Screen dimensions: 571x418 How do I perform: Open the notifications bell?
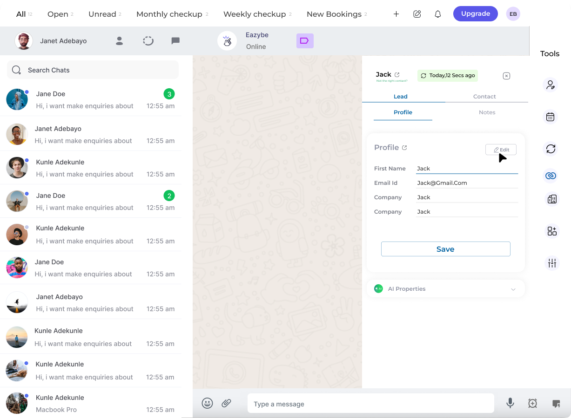[x=437, y=14]
